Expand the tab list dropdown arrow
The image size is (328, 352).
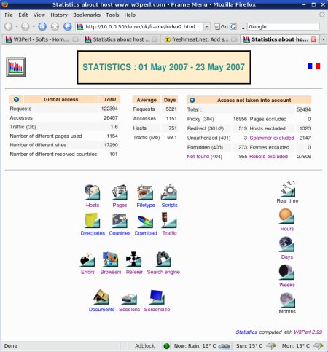pos(324,39)
